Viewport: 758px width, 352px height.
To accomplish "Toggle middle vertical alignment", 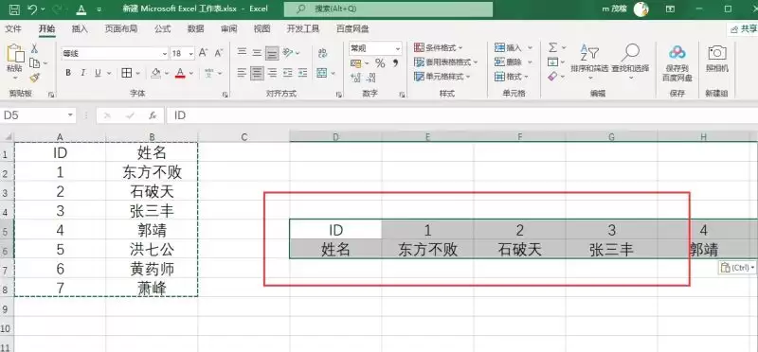I will tap(257, 53).
